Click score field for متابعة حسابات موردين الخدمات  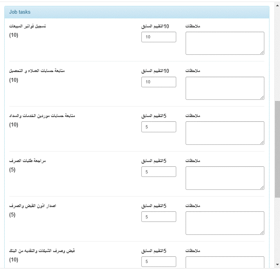point(159,127)
